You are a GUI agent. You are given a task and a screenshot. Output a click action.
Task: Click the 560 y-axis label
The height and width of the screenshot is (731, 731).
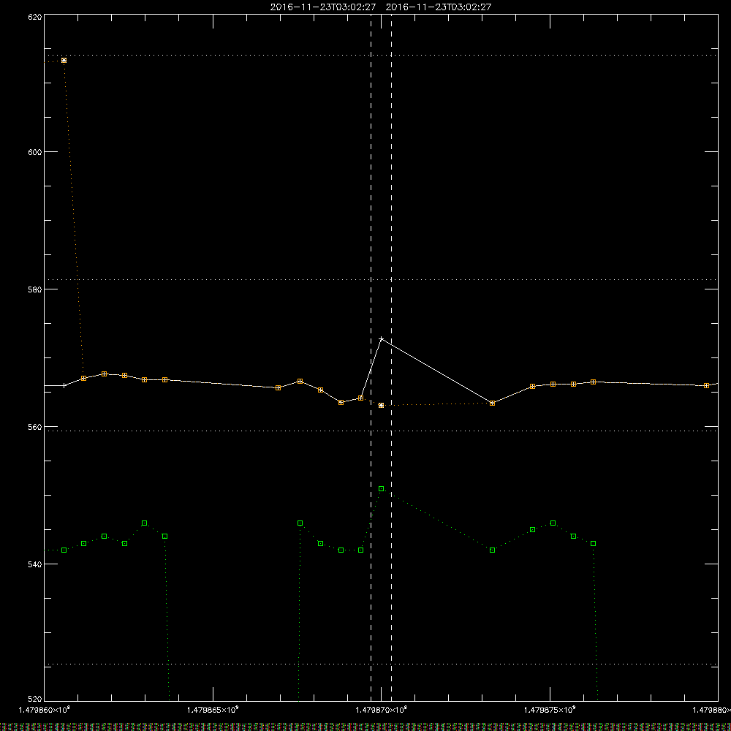pos(35,427)
